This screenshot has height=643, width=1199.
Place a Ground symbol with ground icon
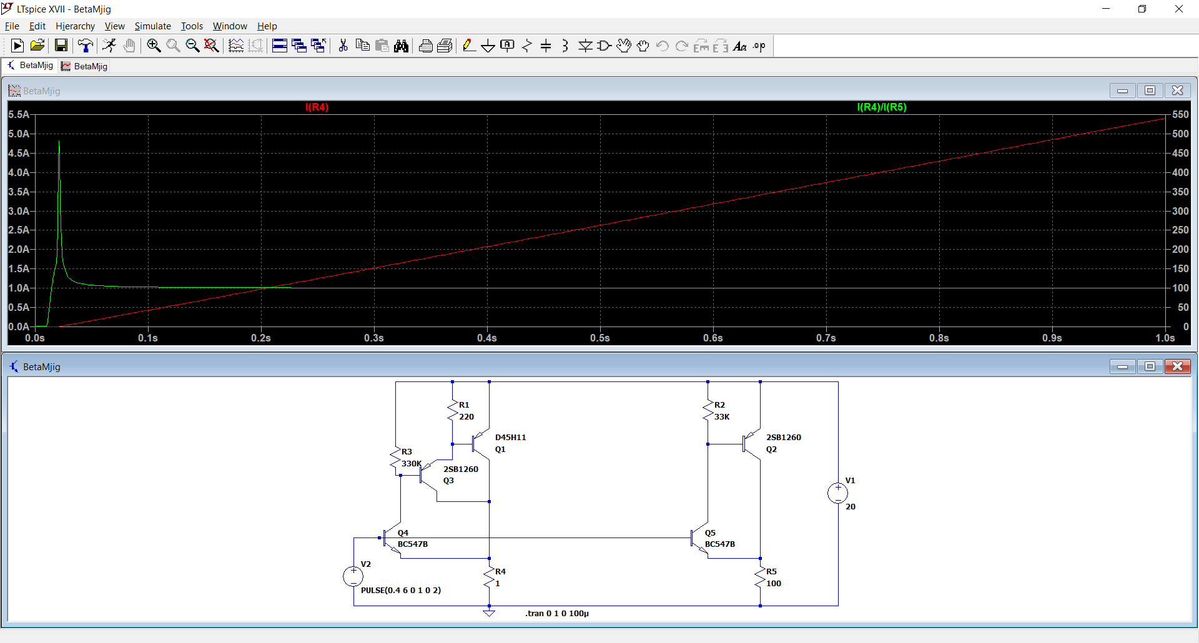click(x=488, y=46)
